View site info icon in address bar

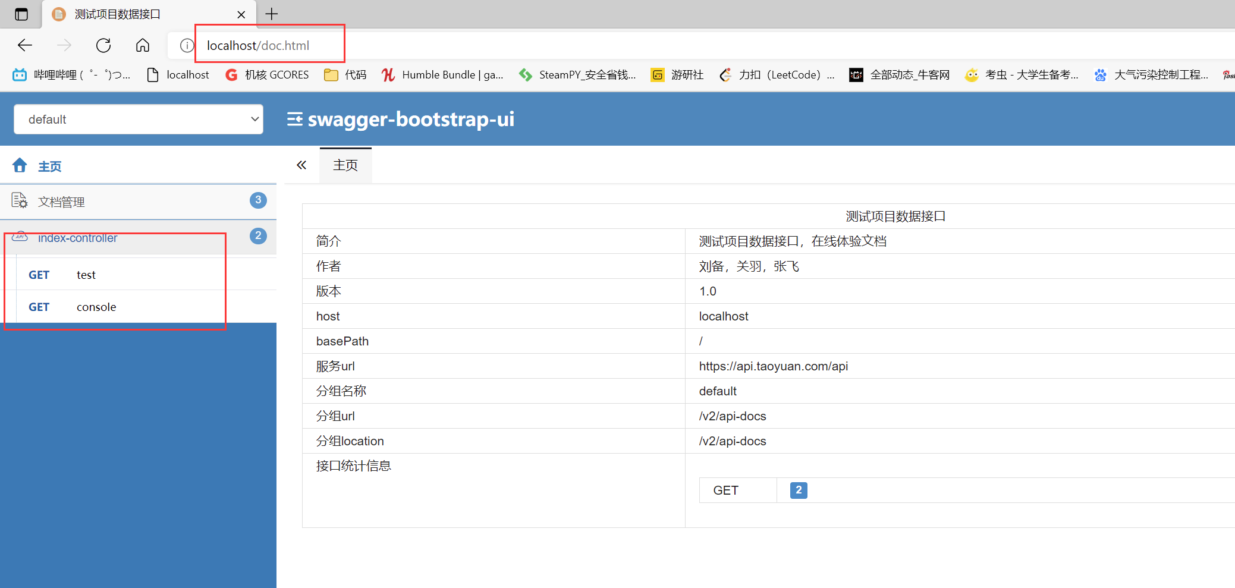coord(187,45)
